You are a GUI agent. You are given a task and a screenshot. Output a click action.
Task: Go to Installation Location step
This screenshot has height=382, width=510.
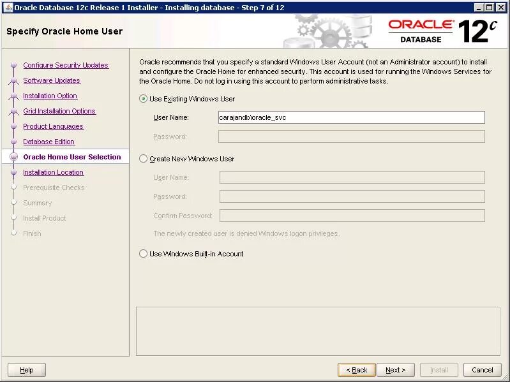click(x=54, y=172)
